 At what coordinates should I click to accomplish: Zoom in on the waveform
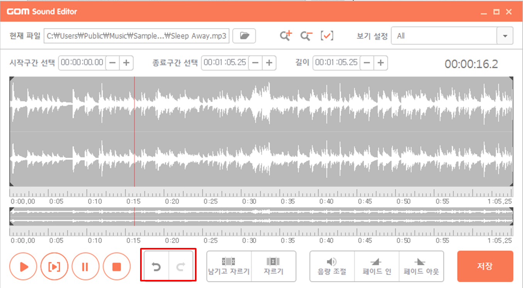coord(286,35)
